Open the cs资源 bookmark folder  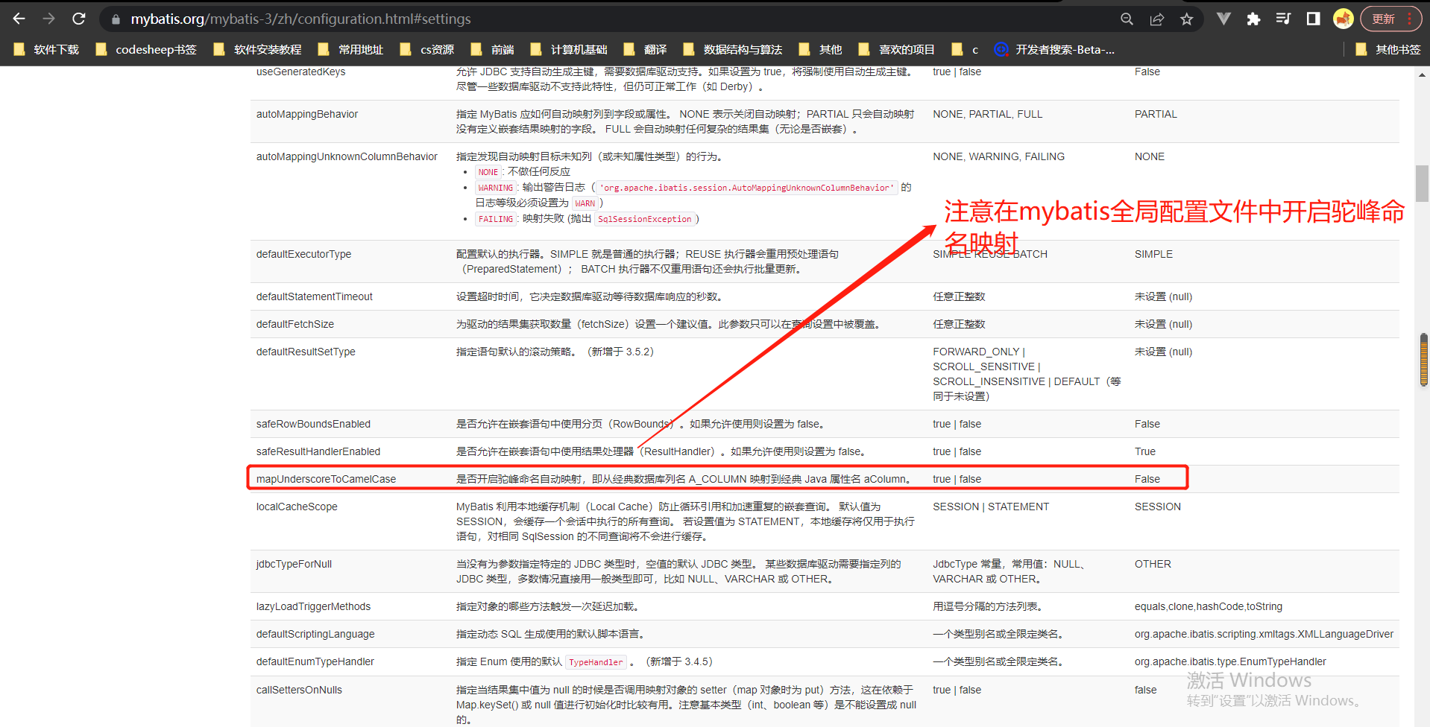(428, 49)
